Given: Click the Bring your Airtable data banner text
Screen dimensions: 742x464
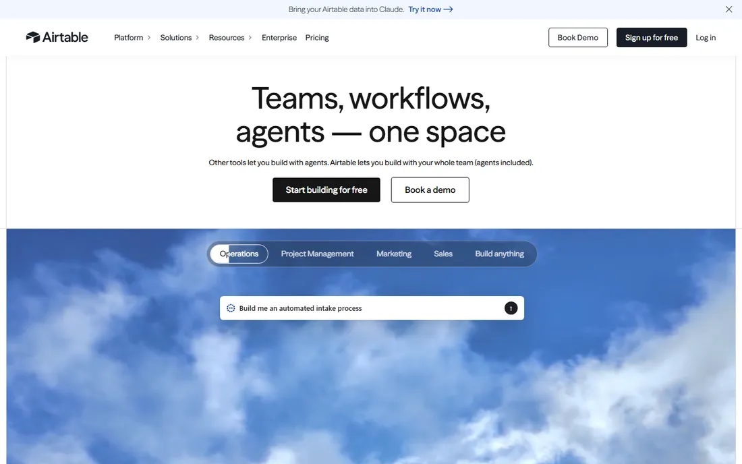Looking at the screenshot, I should point(346,9).
